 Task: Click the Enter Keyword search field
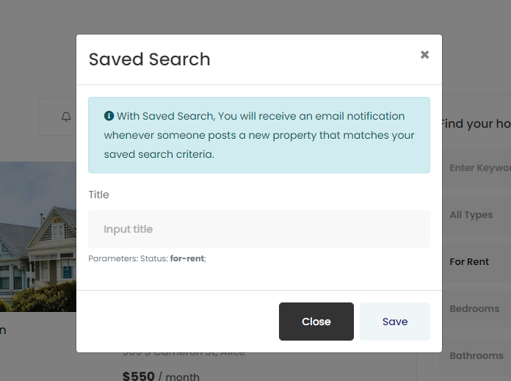[x=477, y=168]
